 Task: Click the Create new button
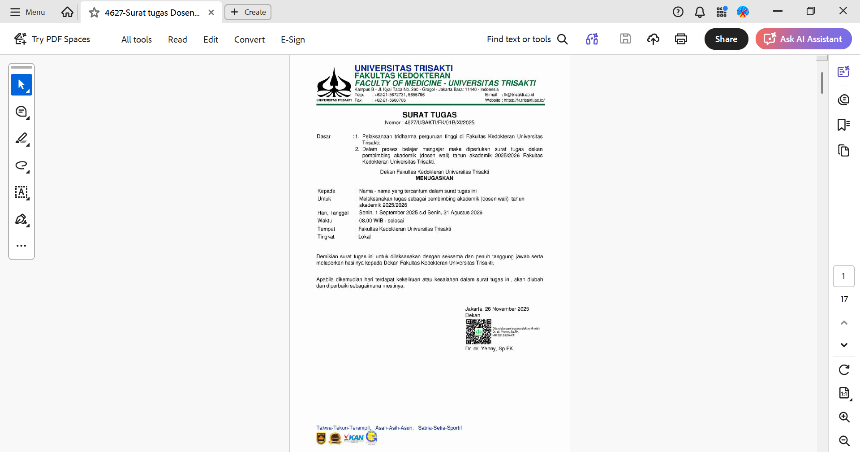[248, 12]
